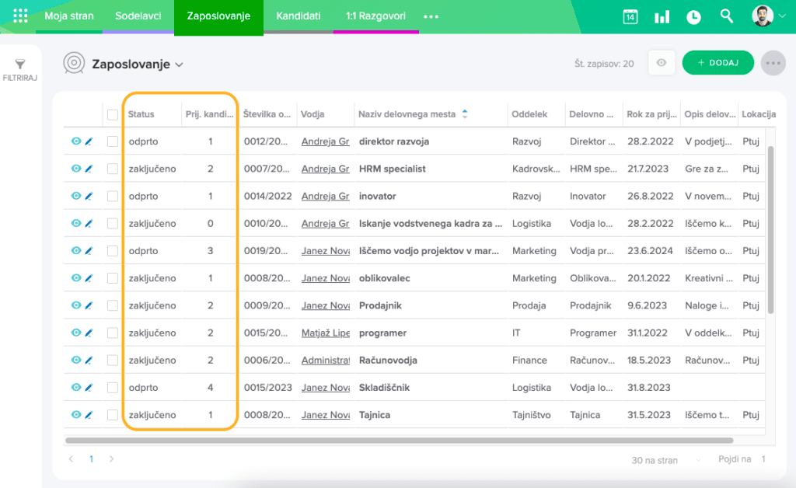Toggle the select-all checkbox in table header
Screen dimensions: 796x488
[x=113, y=114]
